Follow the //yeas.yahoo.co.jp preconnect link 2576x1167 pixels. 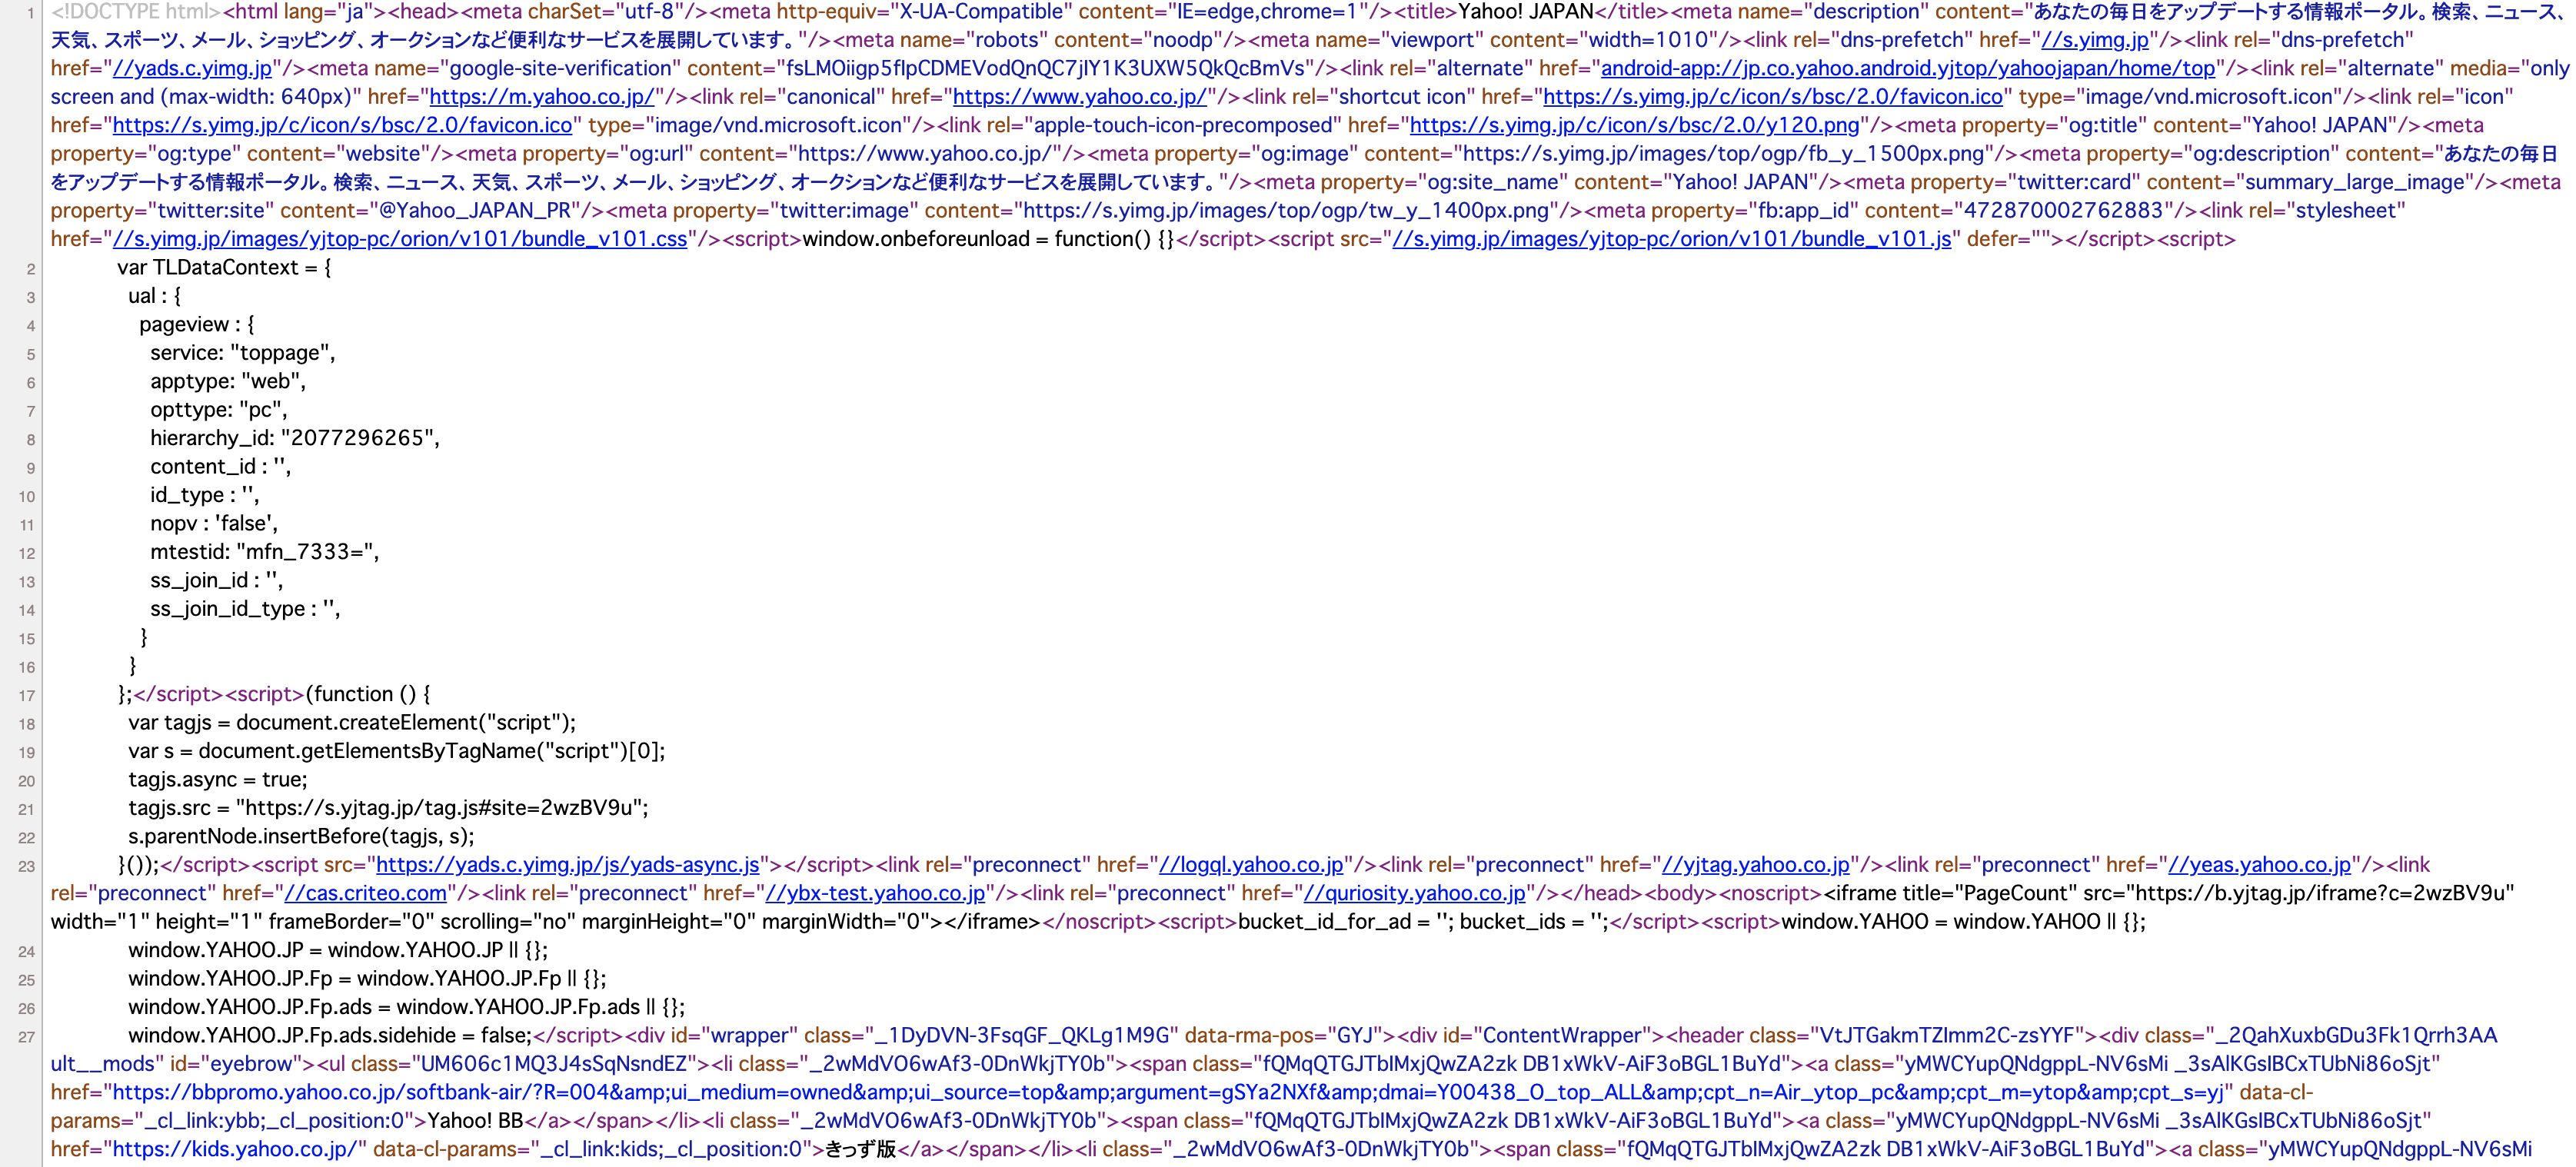[x=2259, y=865]
